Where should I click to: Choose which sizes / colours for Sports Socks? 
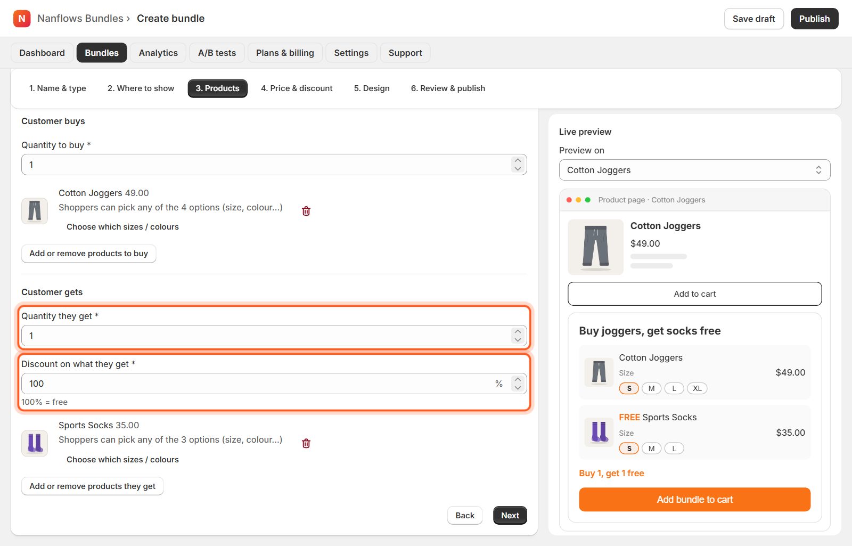pos(122,460)
